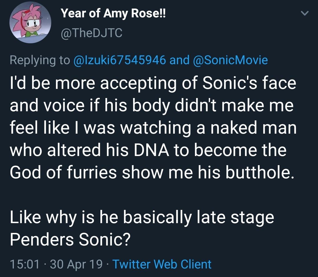This screenshot has height=277, width=318.
Task: Click the word "and" between the mentions
Action: 180,60
